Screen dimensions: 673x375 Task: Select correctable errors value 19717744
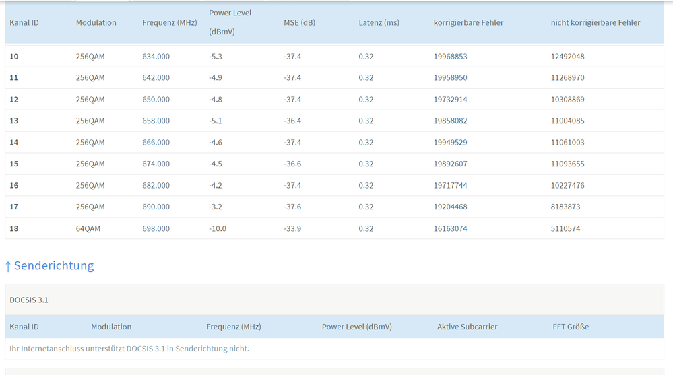point(450,185)
